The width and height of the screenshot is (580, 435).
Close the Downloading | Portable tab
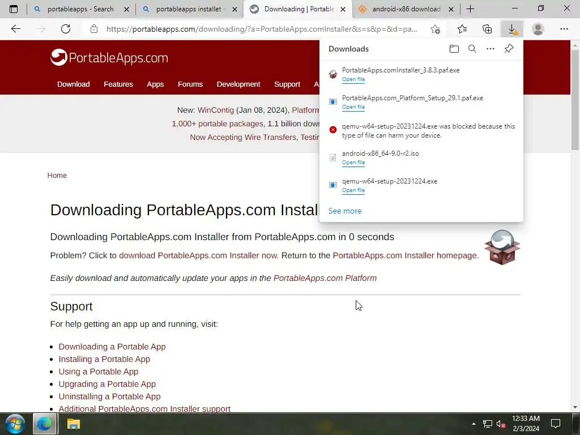tap(343, 9)
